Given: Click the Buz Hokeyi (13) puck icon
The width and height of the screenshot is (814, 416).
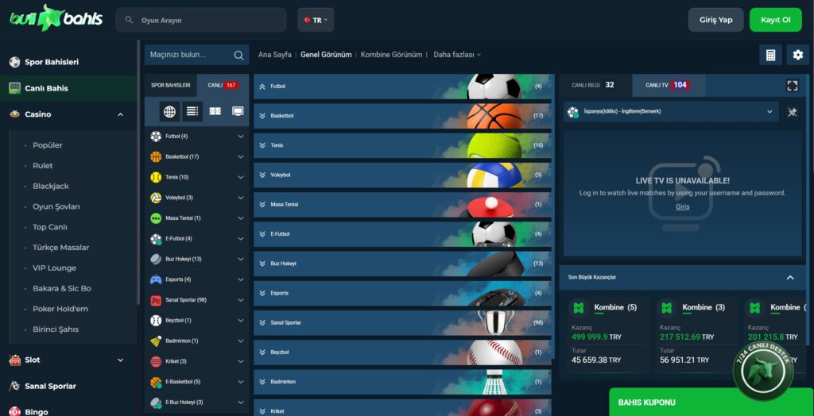Looking at the screenshot, I should [x=156, y=259].
